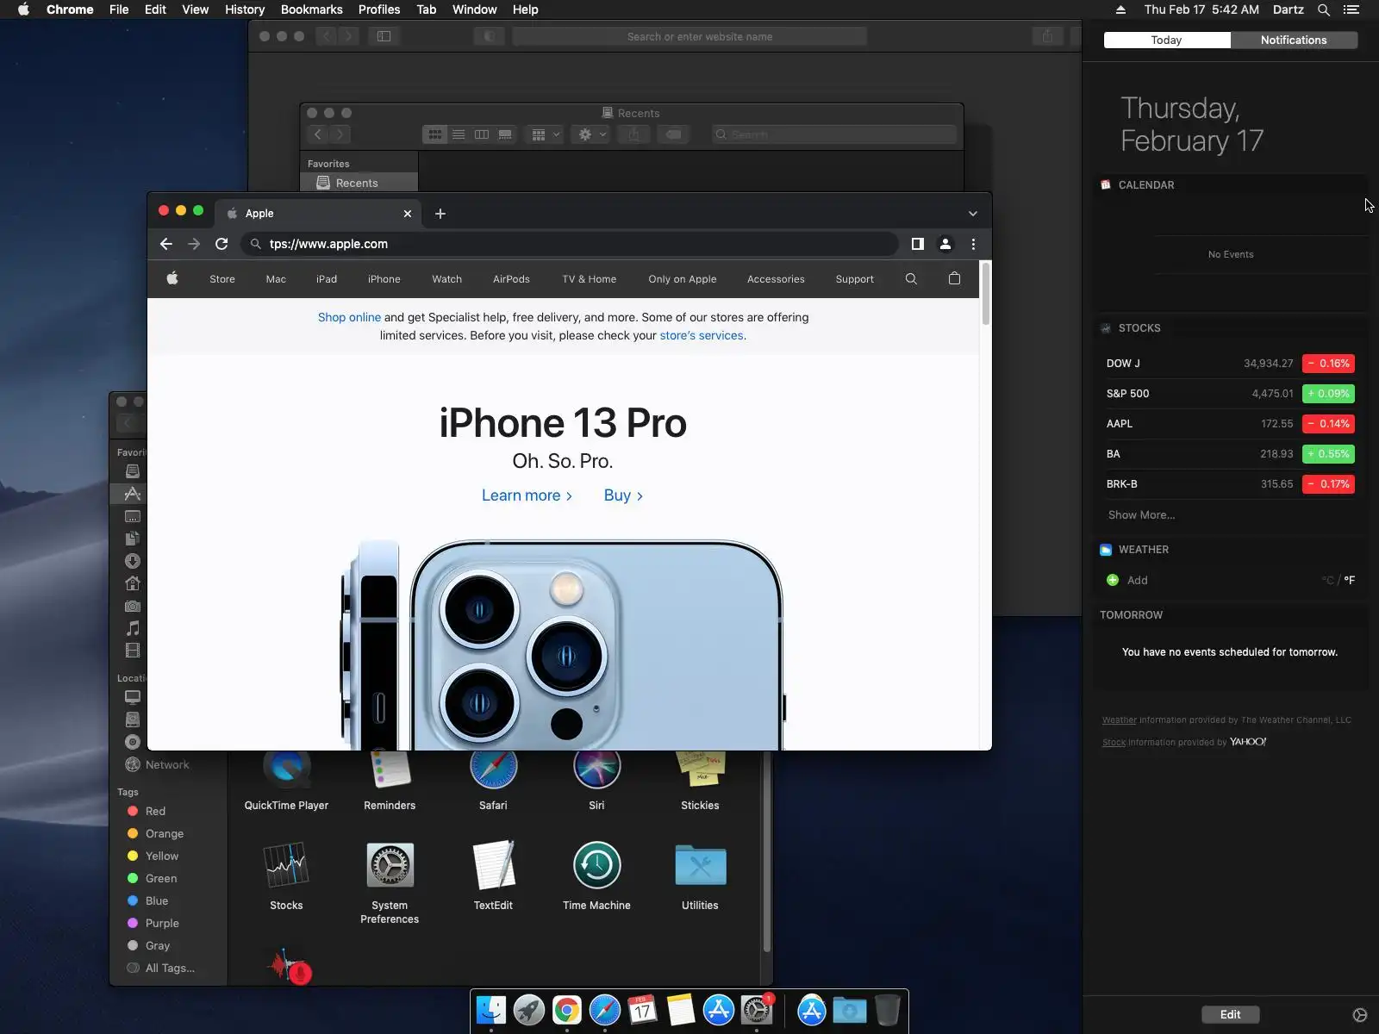Open Chrome's three-dot menu

(973, 244)
